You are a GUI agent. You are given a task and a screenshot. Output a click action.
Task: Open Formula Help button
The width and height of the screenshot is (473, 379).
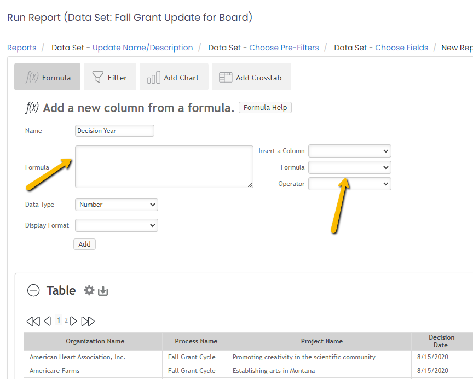tap(265, 108)
